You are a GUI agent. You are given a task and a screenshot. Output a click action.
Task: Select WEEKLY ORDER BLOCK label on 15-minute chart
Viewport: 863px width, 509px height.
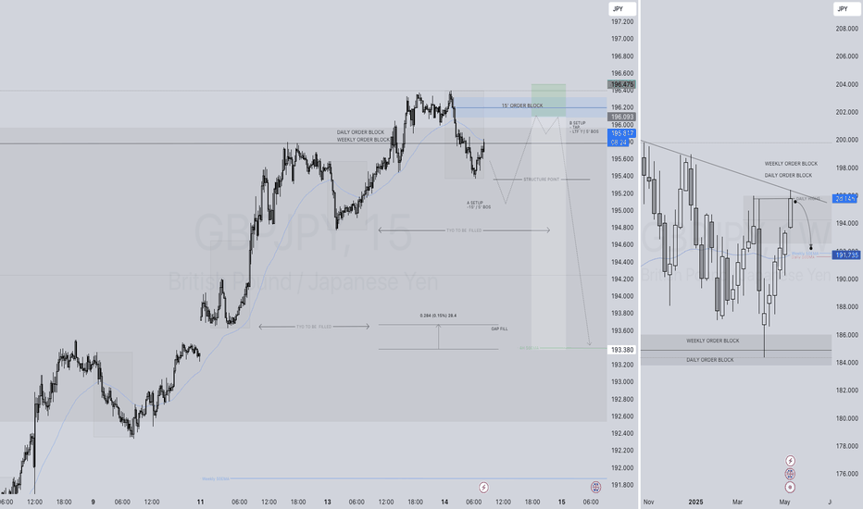363,140
